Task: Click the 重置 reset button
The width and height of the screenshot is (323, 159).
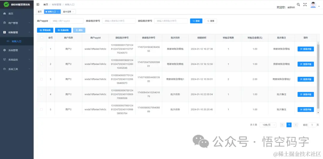Action: [211, 21]
